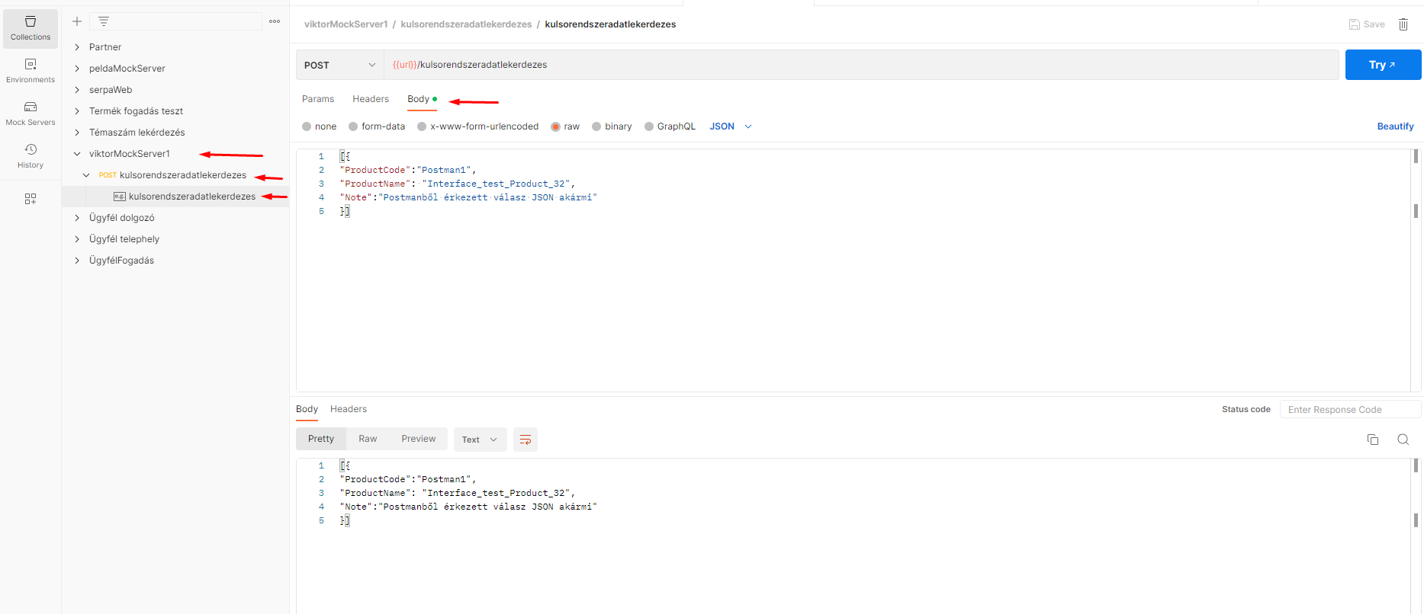Image resolution: width=1424 pixels, height=614 pixels.
Task: Expand the Ügyfél dolgozó collection
Action: 77,218
